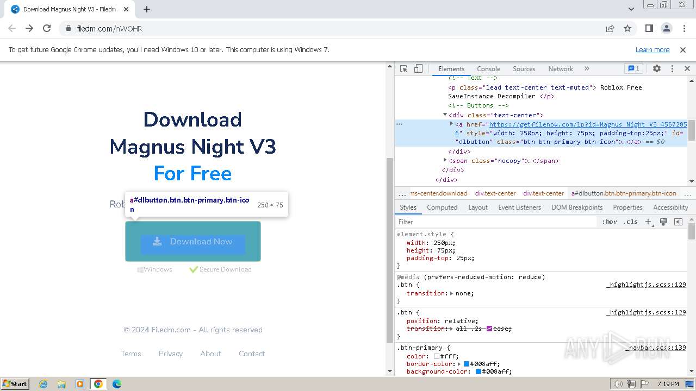
Task: Show more DevTools tabs chevron
Action: click(587, 69)
